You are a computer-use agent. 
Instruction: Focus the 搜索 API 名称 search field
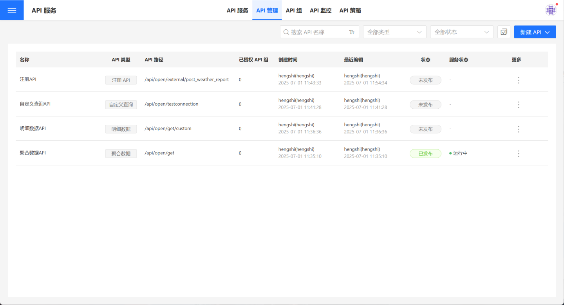pos(317,32)
